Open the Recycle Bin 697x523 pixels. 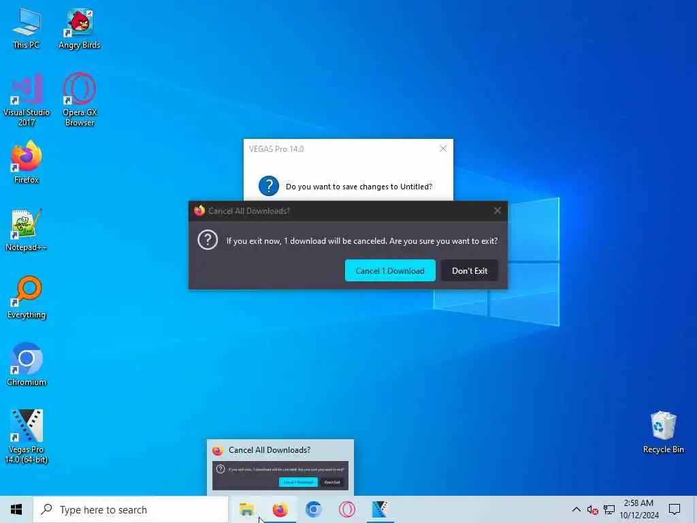tap(663, 432)
